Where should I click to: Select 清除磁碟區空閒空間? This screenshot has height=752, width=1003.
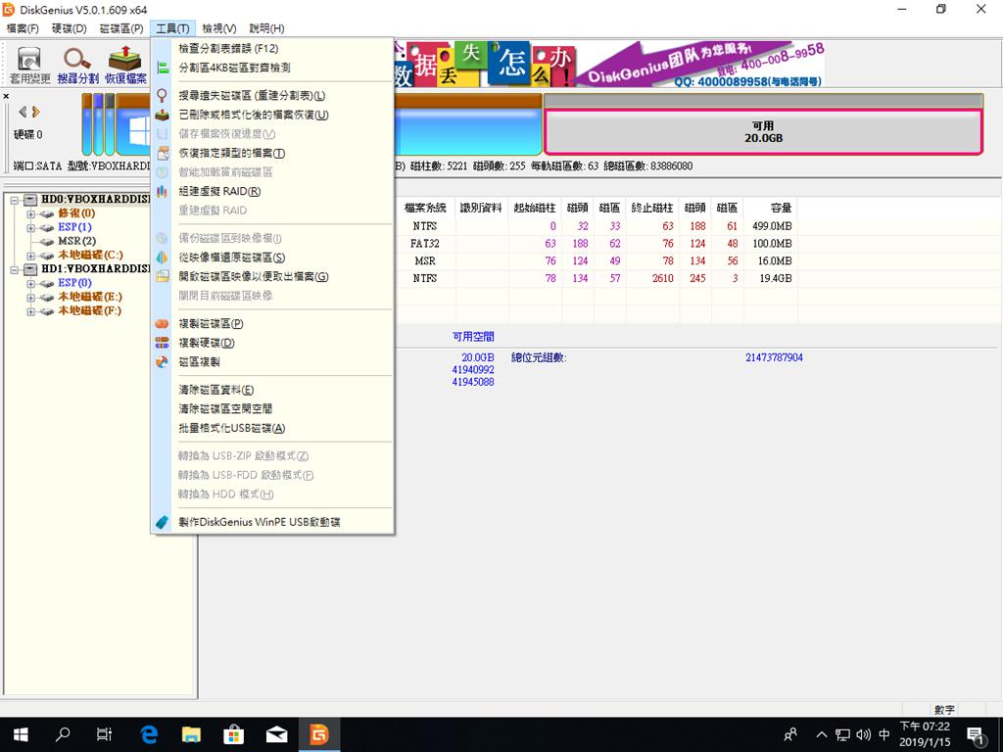(272, 409)
